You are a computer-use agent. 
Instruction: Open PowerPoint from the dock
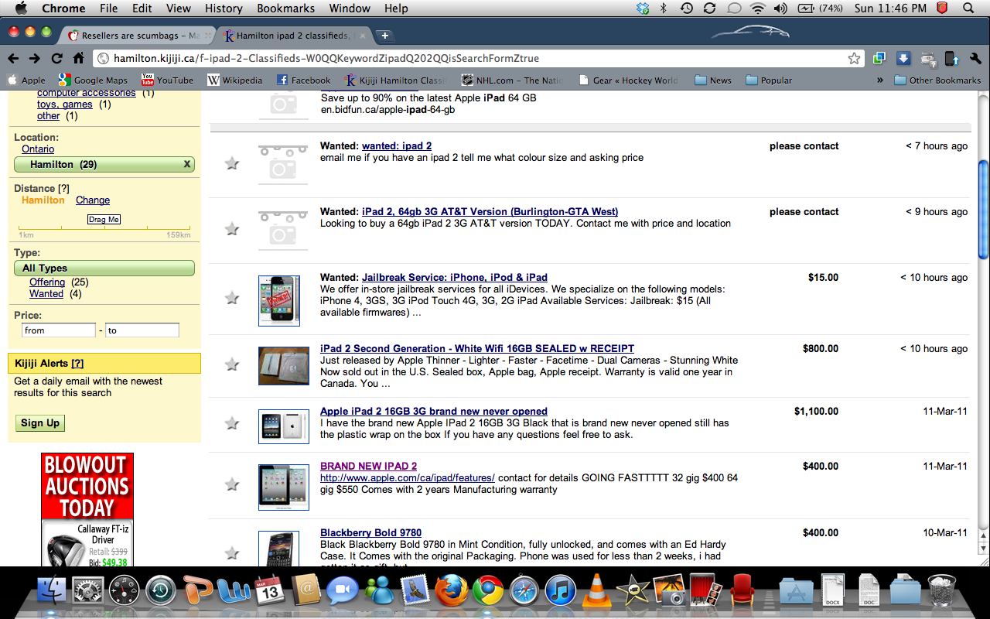197,591
